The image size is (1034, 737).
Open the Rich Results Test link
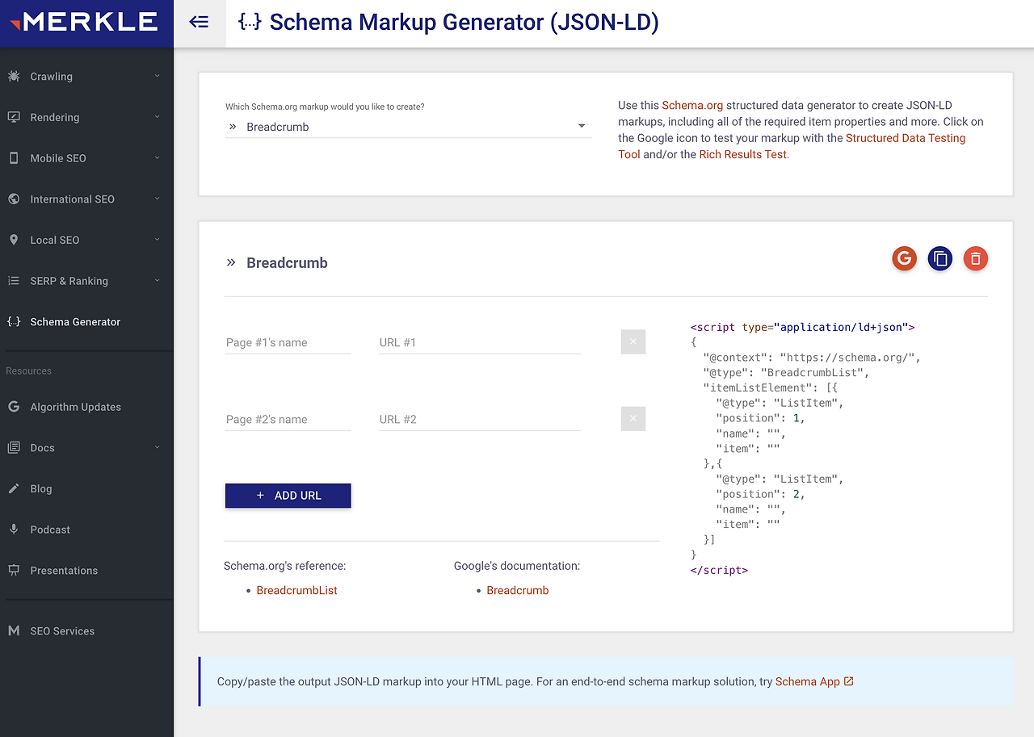pyautogui.click(x=742, y=154)
